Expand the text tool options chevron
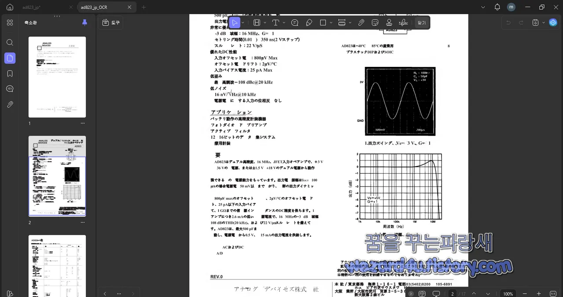 coord(284,22)
